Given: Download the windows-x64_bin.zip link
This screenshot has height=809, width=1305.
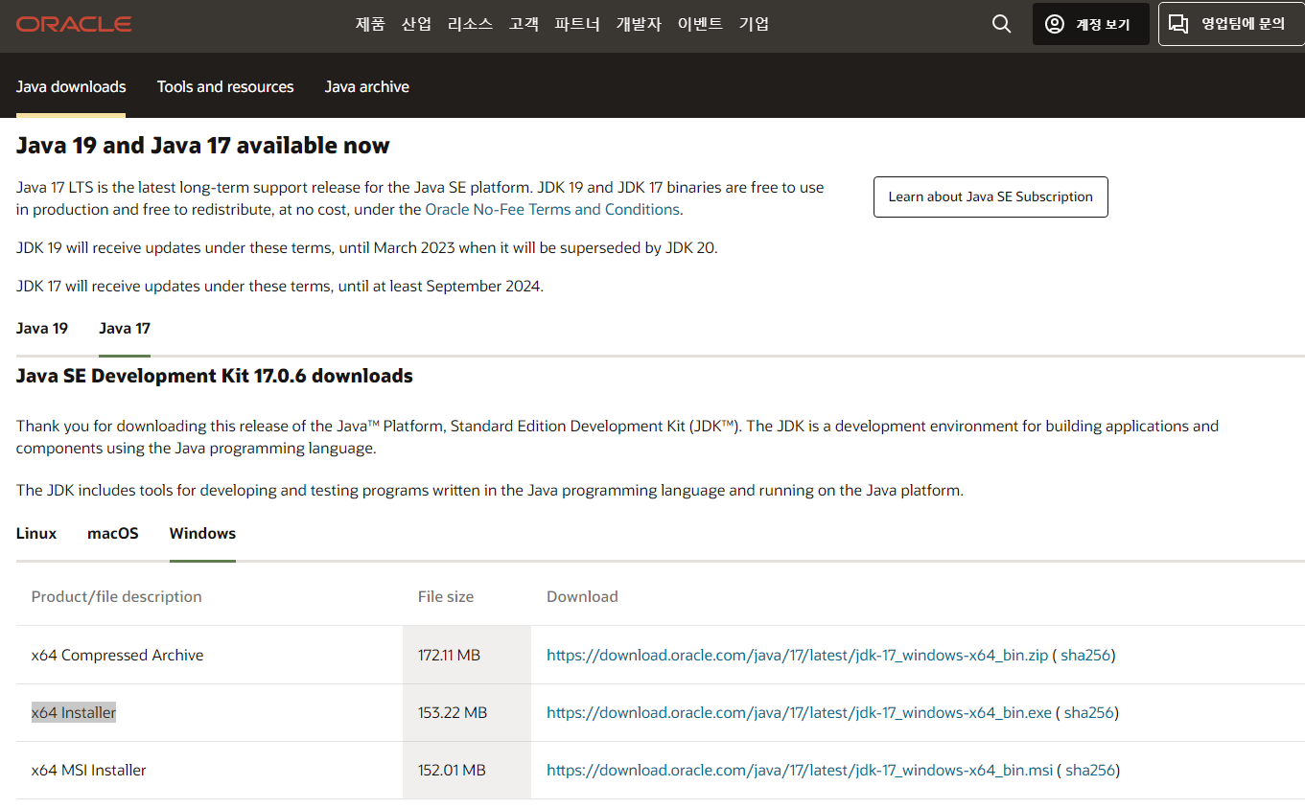Looking at the screenshot, I should (x=798, y=656).
